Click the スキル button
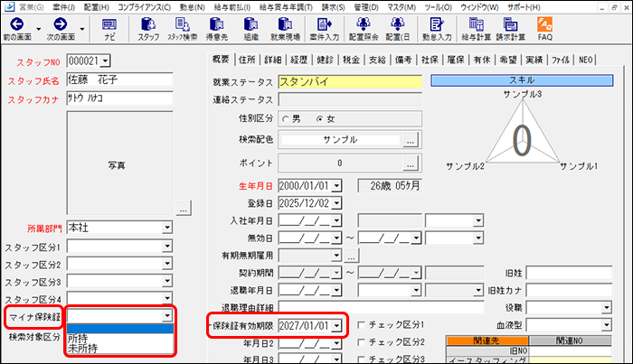 point(522,80)
